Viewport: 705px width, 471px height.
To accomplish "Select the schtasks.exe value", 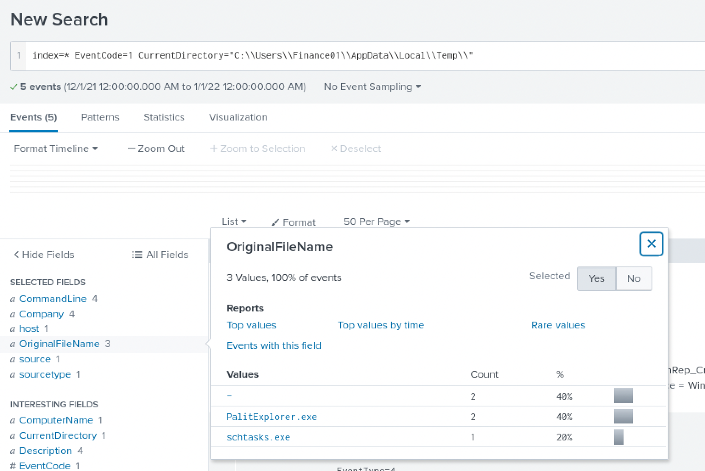I will tap(258, 437).
